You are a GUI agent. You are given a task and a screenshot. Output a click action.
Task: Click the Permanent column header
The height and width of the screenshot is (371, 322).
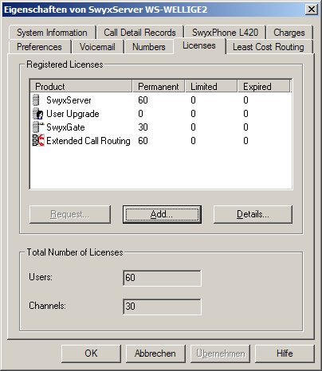click(x=159, y=87)
